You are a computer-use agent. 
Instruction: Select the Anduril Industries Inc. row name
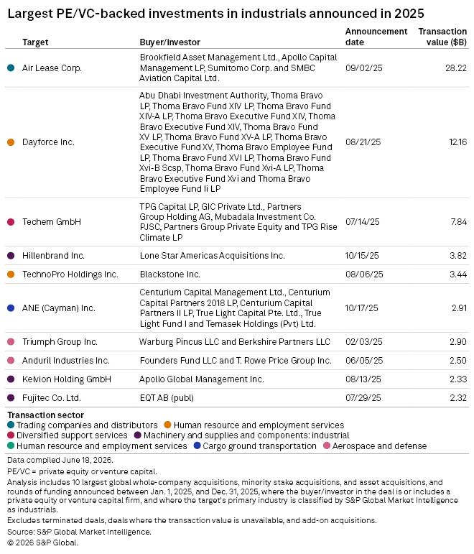coord(65,361)
